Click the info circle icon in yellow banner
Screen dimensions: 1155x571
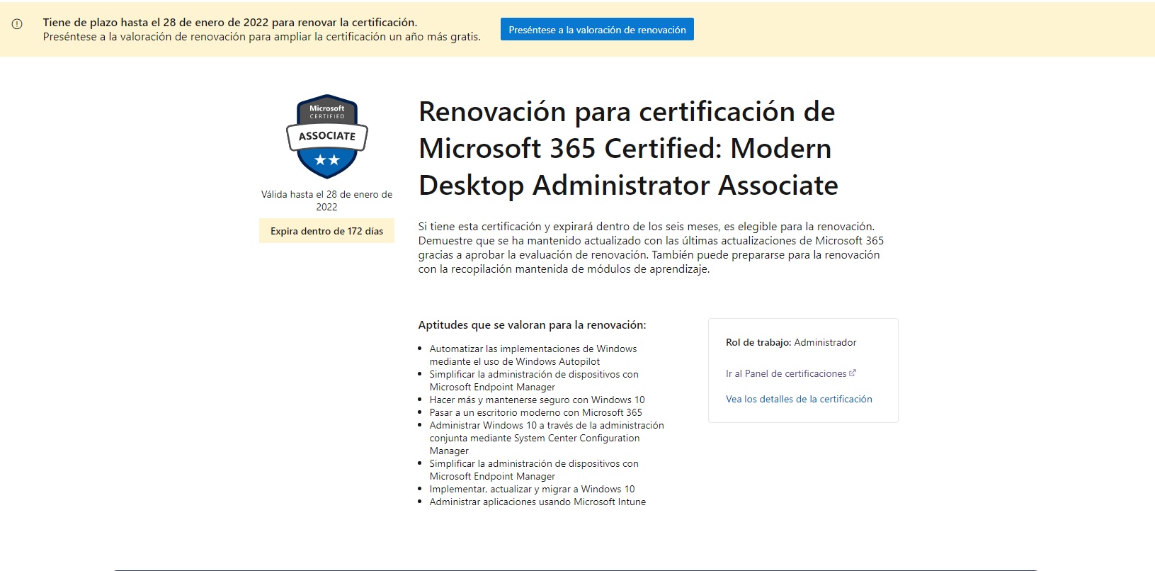[x=17, y=23]
